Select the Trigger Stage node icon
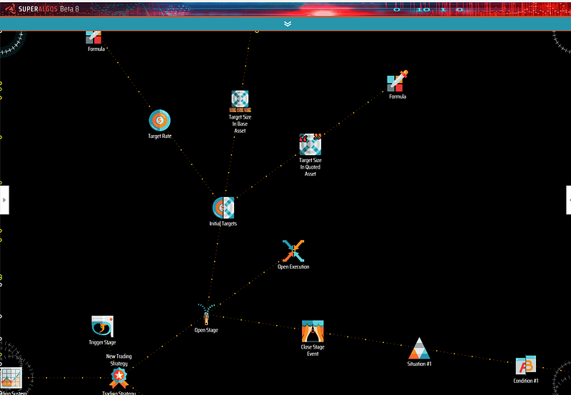This screenshot has width=571, height=395. click(102, 326)
